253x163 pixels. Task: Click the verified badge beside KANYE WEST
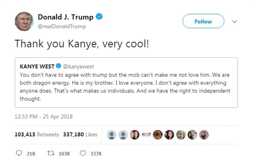click(59, 66)
